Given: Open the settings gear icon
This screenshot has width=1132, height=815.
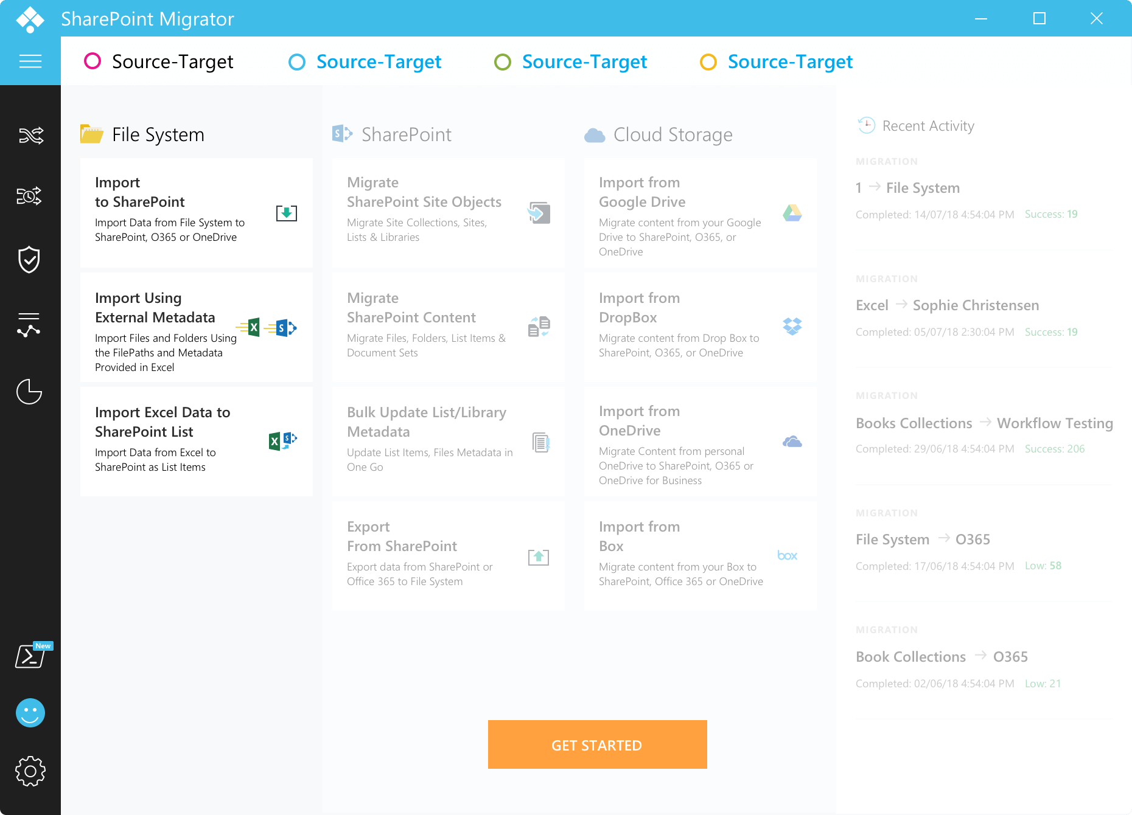Looking at the screenshot, I should [x=30, y=771].
